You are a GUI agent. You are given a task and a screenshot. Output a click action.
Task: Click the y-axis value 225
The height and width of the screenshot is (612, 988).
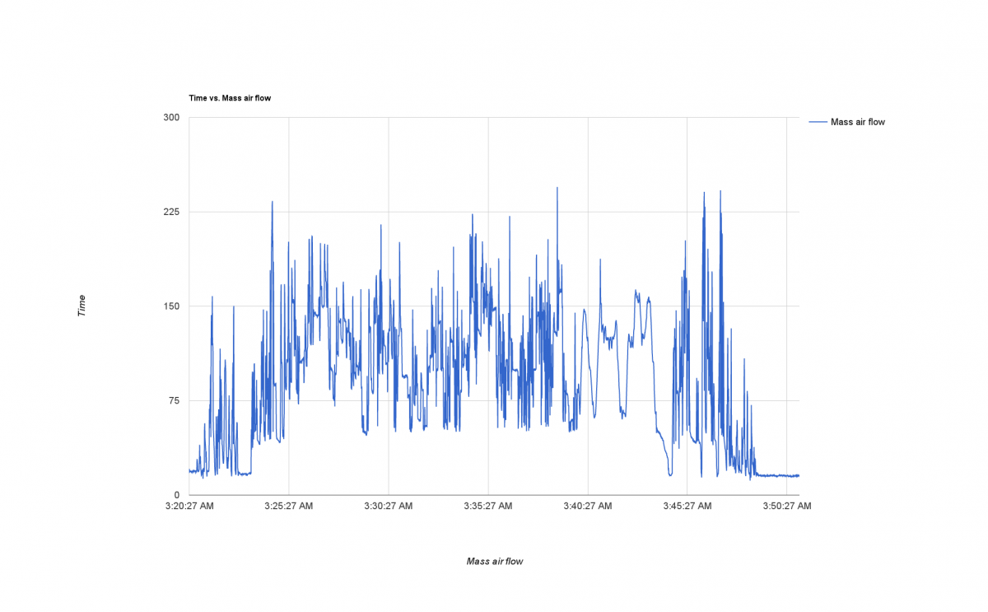pos(171,212)
